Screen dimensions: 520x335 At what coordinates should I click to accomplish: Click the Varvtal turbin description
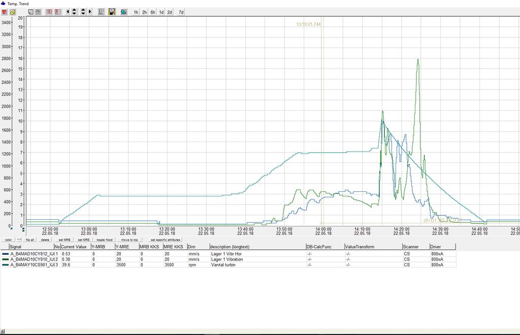coord(223,265)
